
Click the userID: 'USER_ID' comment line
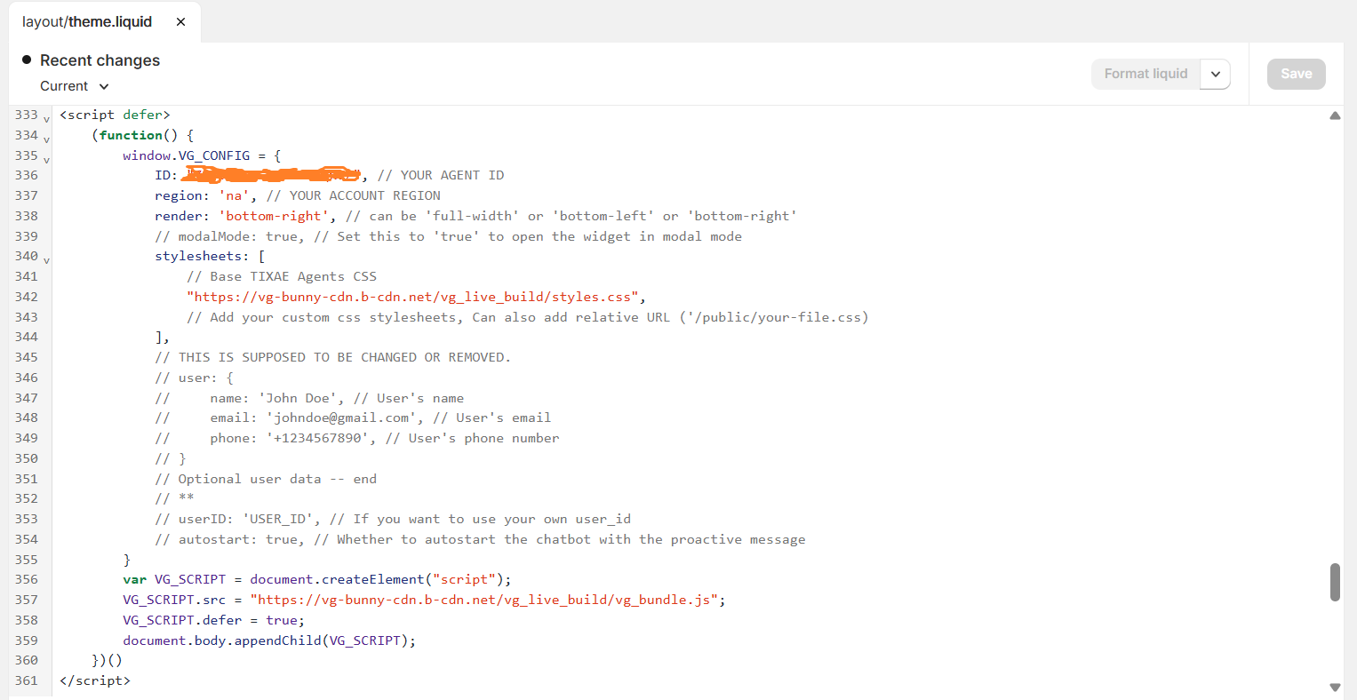pyautogui.click(x=393, y=519)
